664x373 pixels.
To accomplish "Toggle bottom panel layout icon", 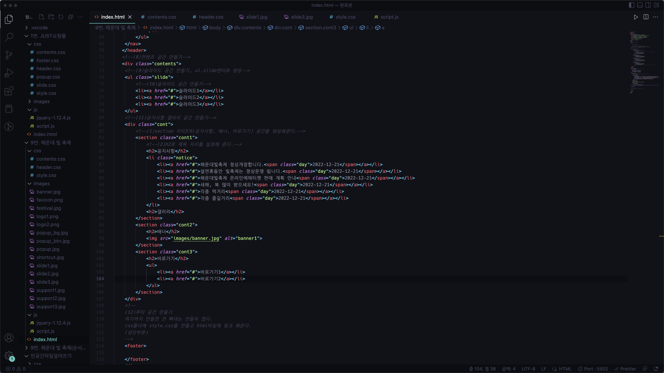I will [640, 5].
